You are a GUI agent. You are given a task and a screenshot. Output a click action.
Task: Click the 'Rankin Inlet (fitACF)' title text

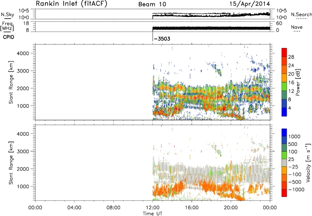(x=71, y=4)
